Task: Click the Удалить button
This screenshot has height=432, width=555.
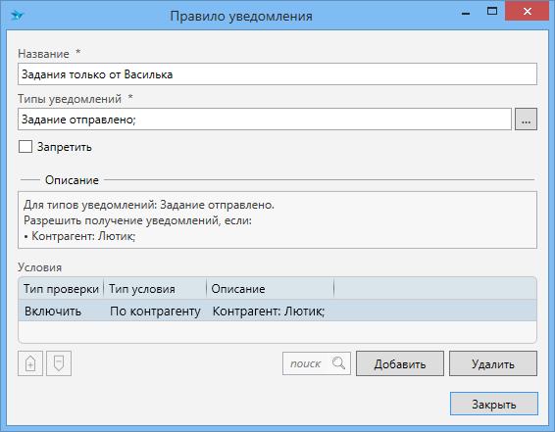Action: [493, 363]
